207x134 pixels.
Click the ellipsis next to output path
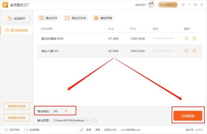[x=88, y=120]
